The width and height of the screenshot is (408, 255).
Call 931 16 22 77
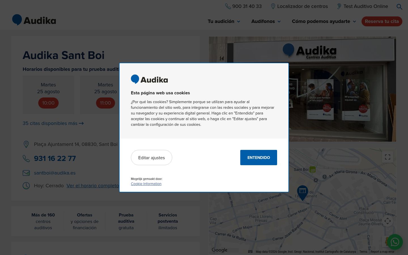coord(55,158)
